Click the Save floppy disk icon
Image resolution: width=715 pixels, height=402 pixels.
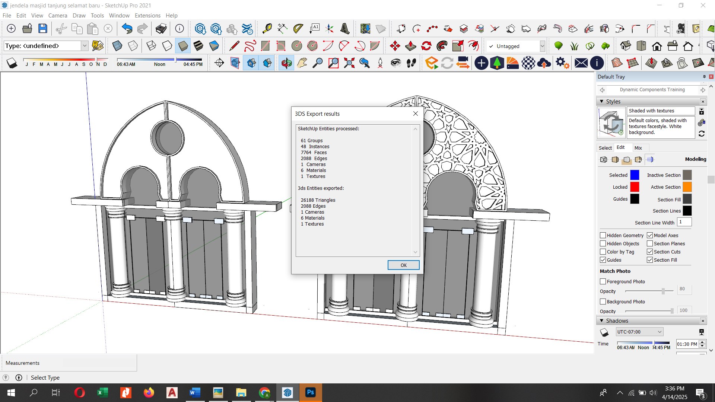tap(43, 29)
